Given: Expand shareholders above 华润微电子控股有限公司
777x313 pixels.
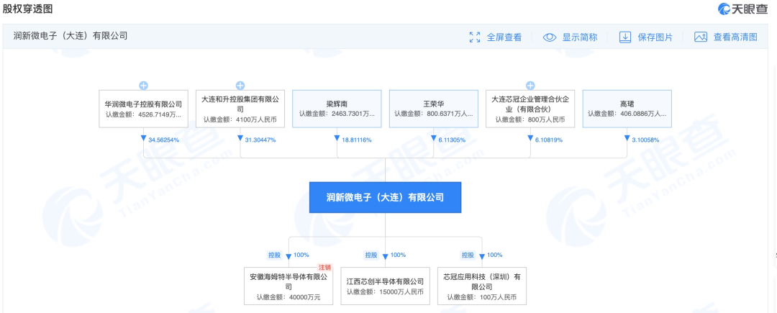Looking at the screenshot, I should click(x=143, y=86).
